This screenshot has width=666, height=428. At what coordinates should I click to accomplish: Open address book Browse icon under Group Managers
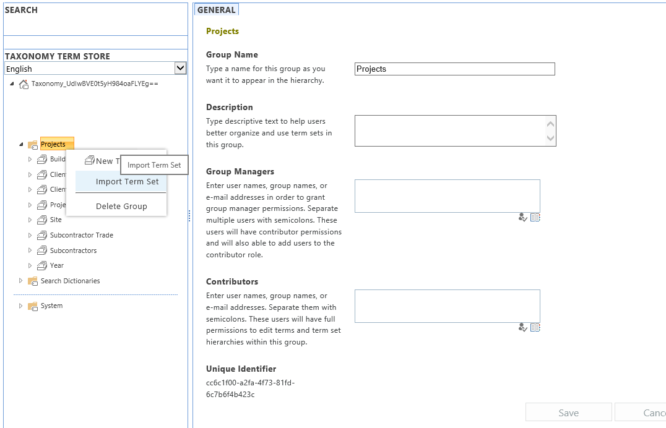point(535,217)
